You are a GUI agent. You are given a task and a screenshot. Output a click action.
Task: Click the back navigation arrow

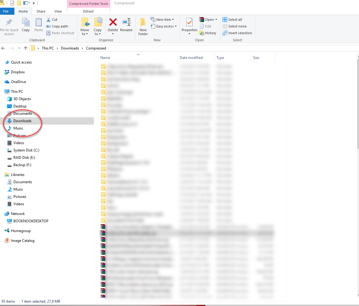pos(3,48)
